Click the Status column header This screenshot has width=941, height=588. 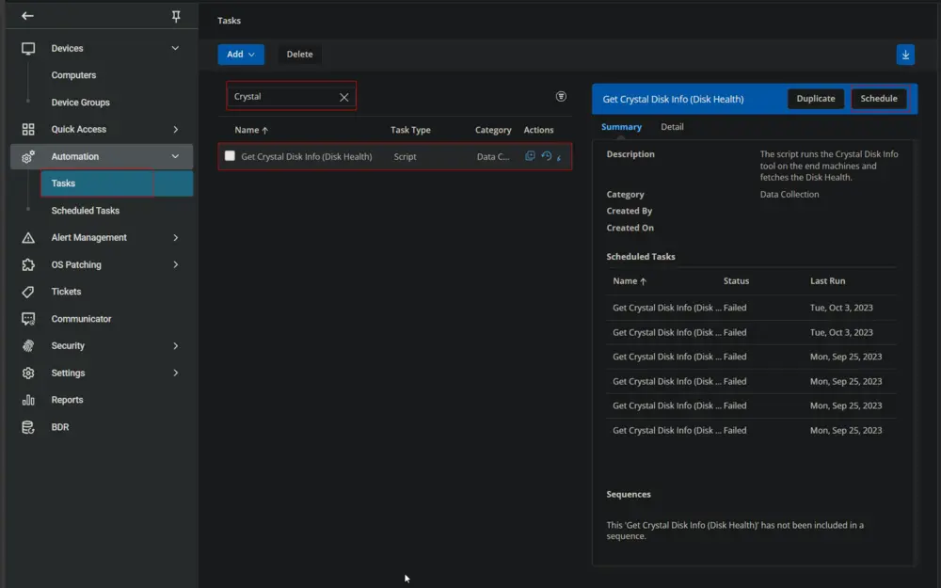pyautogui.click(x=737, y=280)
